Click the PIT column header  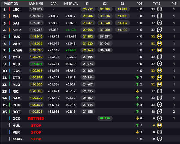[174, 4]
